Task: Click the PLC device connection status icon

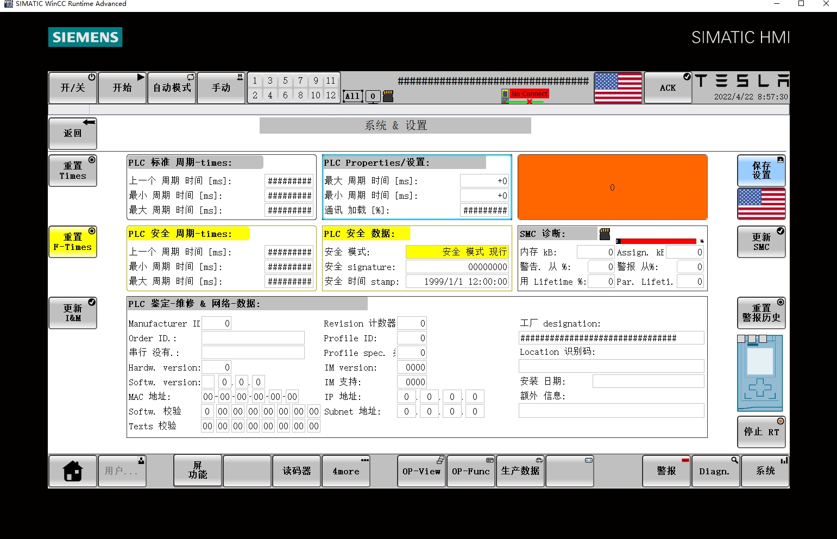Action: click(505, 96)
